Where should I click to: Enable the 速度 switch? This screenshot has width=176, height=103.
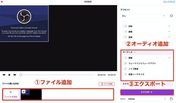[125, 37]
